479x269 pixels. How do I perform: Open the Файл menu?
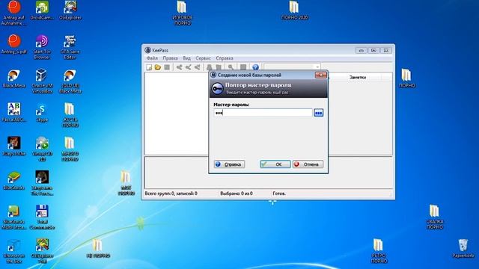[152, 58]
